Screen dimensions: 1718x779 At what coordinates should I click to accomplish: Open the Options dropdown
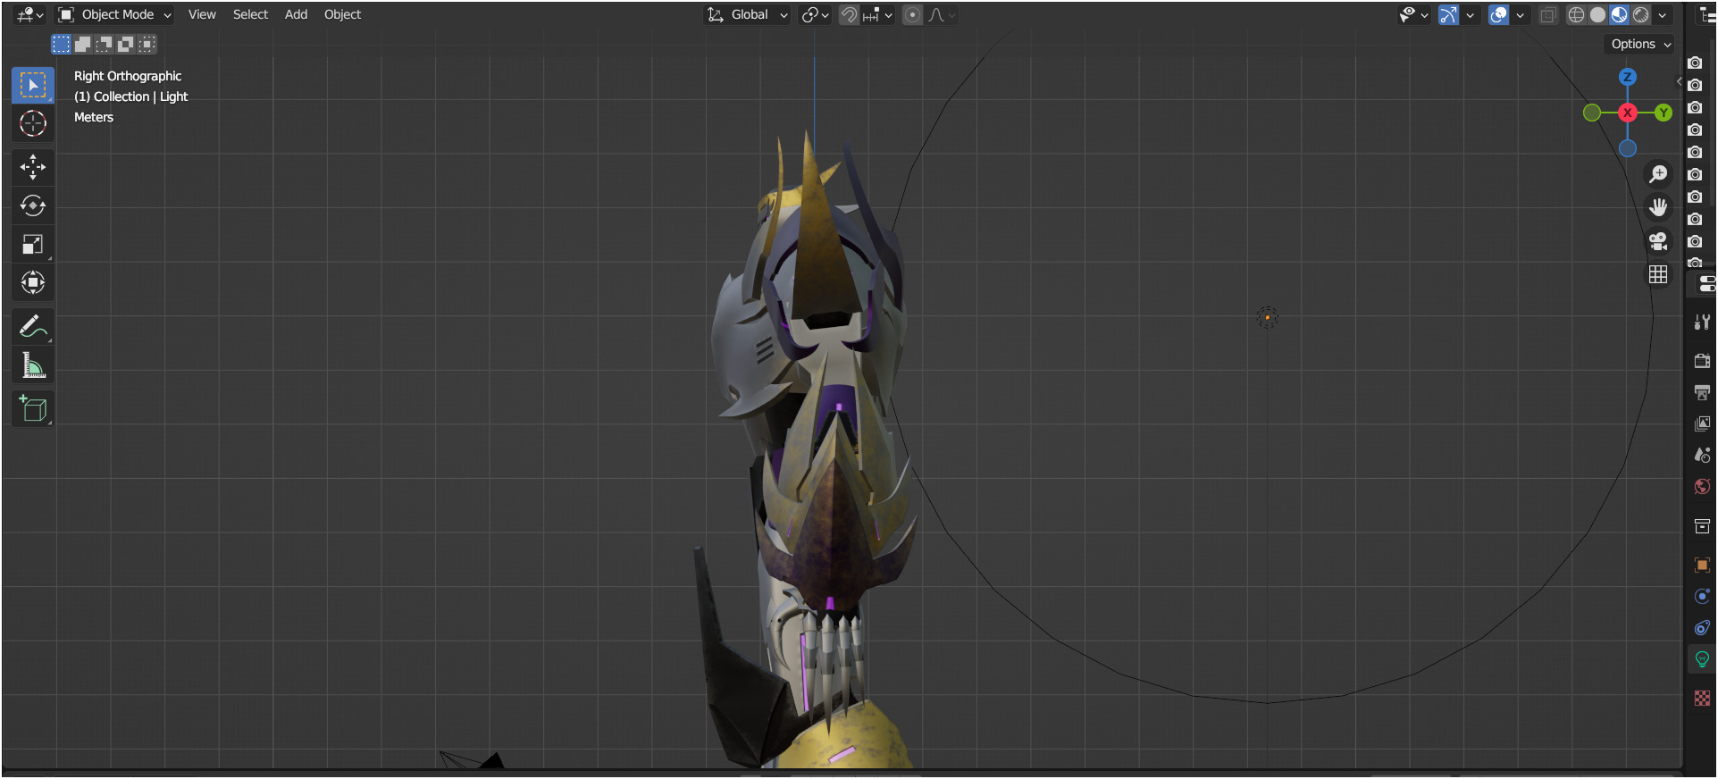[1640, 44]
